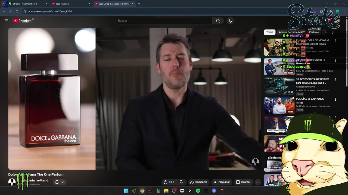Select the Andrés Perfume-Man filter chip
Viewport: 348px width, 195px height.
[291, 32]
